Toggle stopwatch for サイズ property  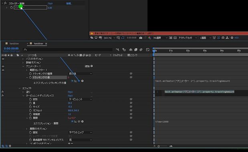click(30, 107)
